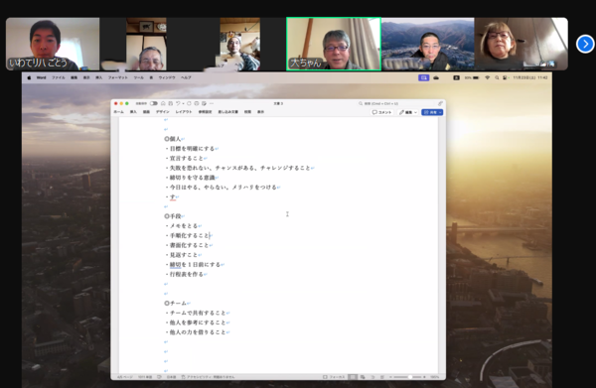Image resolution: width=596 pixels, height=388 pixels.
Task: Open the Design ribbon tab
Action: pos(162,112)
